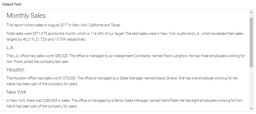
Task: Click the Houston section heading
Action: tap(15, 70)
